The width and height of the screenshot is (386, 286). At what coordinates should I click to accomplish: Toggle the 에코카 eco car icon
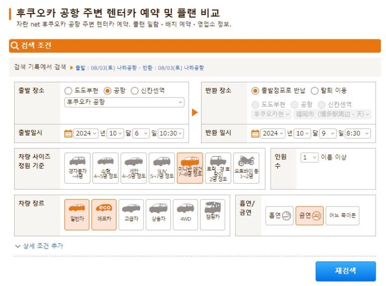coord(104,215)
